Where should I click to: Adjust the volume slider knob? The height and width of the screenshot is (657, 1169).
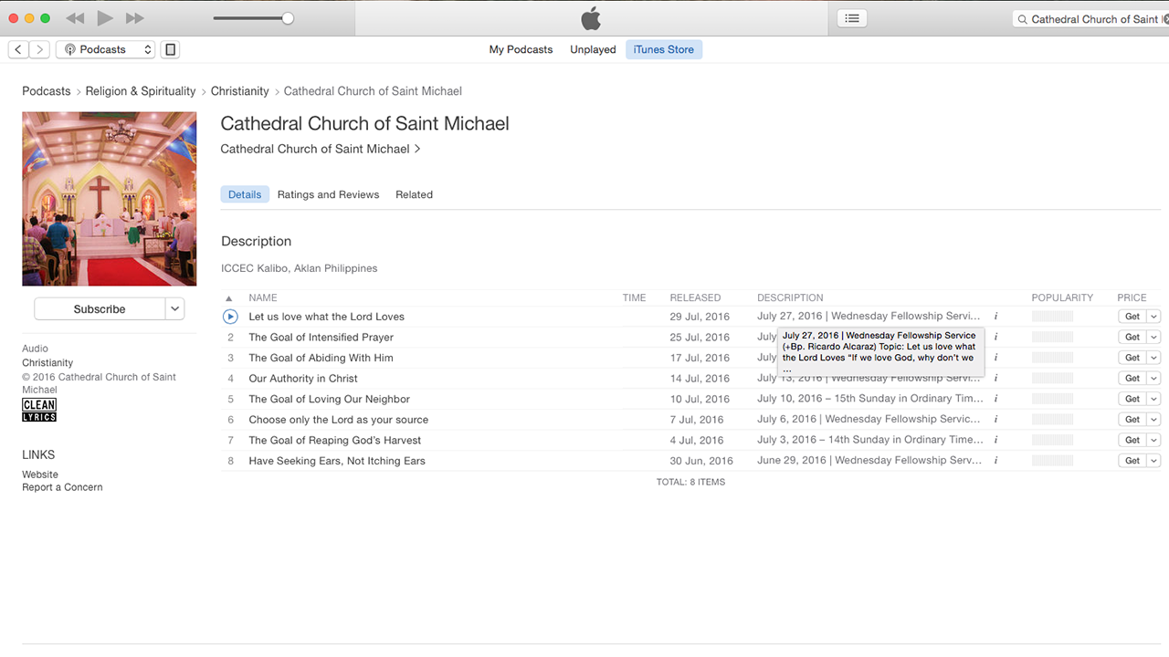coord(288,18)
